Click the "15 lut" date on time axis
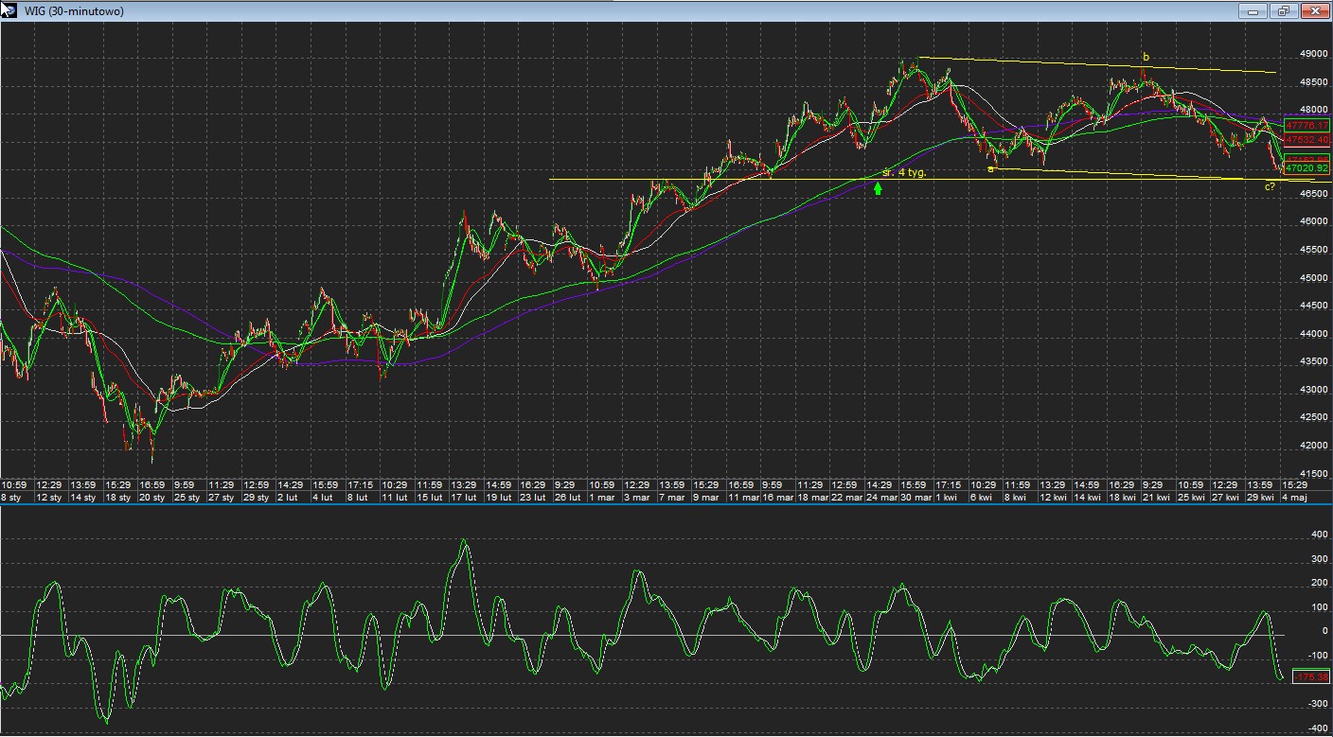 pyautogui.click(x=430, y=498)
